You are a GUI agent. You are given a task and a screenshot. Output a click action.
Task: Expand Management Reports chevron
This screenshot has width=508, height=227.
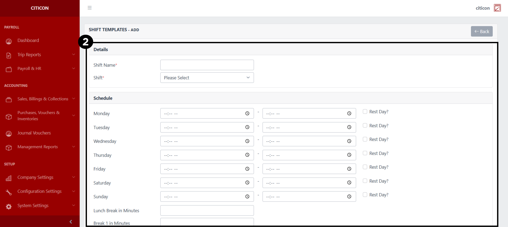(74, 147)
